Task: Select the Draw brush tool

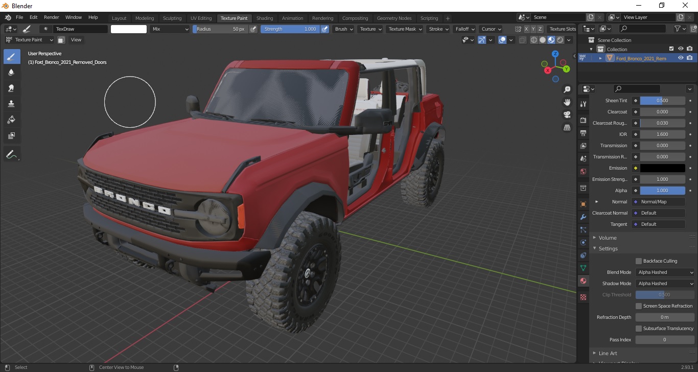Action: tap(11, 56)
